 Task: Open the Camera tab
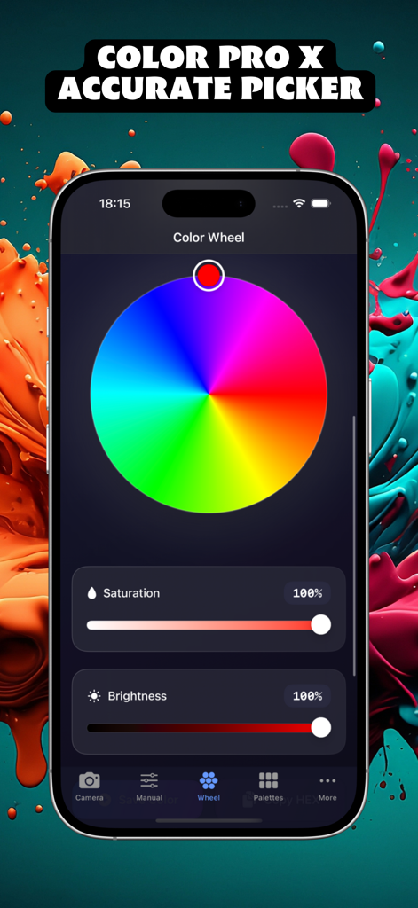pos(90,787)
